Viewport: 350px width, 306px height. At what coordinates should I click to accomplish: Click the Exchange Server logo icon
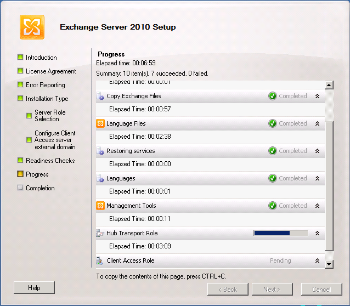point(32,27)
